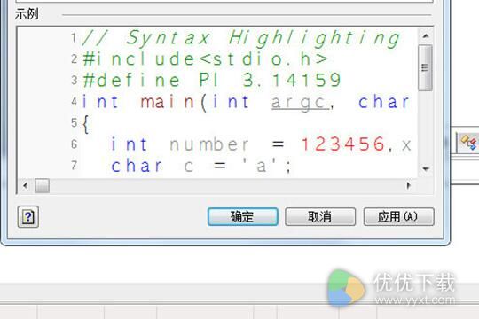The image size is (479, 319).
Task: Click the underlined argc parameter
Action: point(300,103)
